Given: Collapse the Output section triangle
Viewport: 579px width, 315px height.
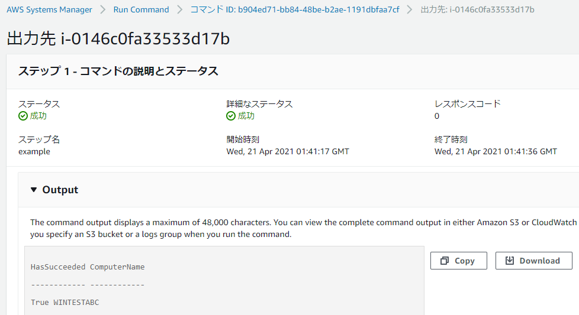Looking at the screenshot, I should (34, 190).
